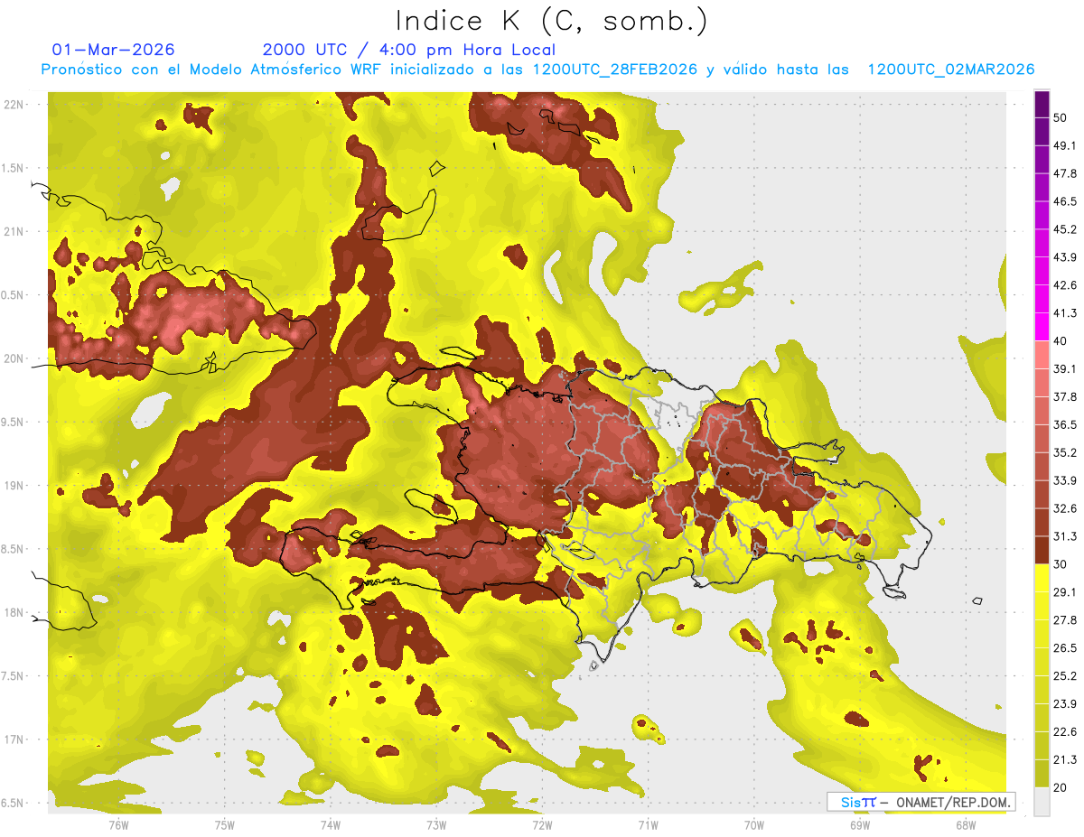
Task: Pick the salmon swatch between 39.1 and 40
Action: (x=1042, y=355)
